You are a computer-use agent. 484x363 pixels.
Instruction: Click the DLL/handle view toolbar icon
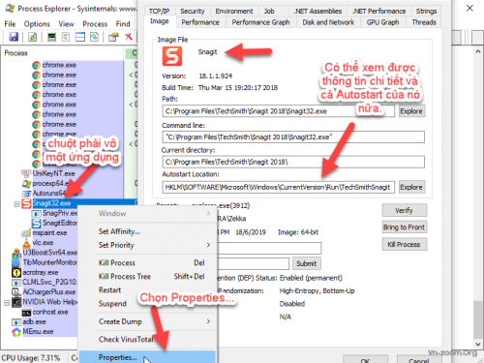(x=94, y=37)
